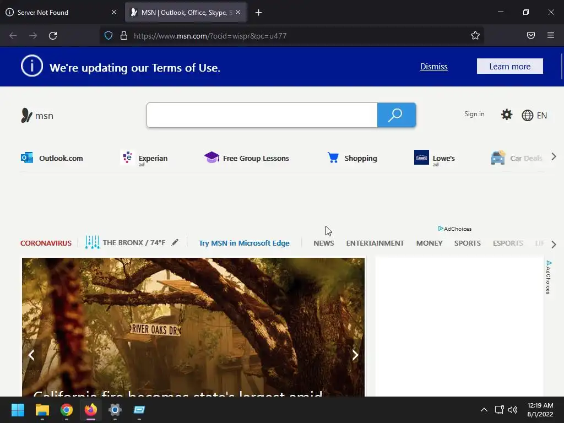Close the MSN tab
The height and width of the screenshot is (423, 564).
tap(238, 12)
